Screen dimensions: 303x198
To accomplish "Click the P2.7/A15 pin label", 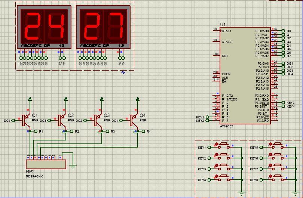I will click(263, 89).
